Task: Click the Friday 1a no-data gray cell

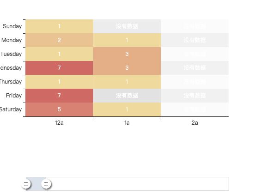Action: pyautogui.click(x=127, y=96)
